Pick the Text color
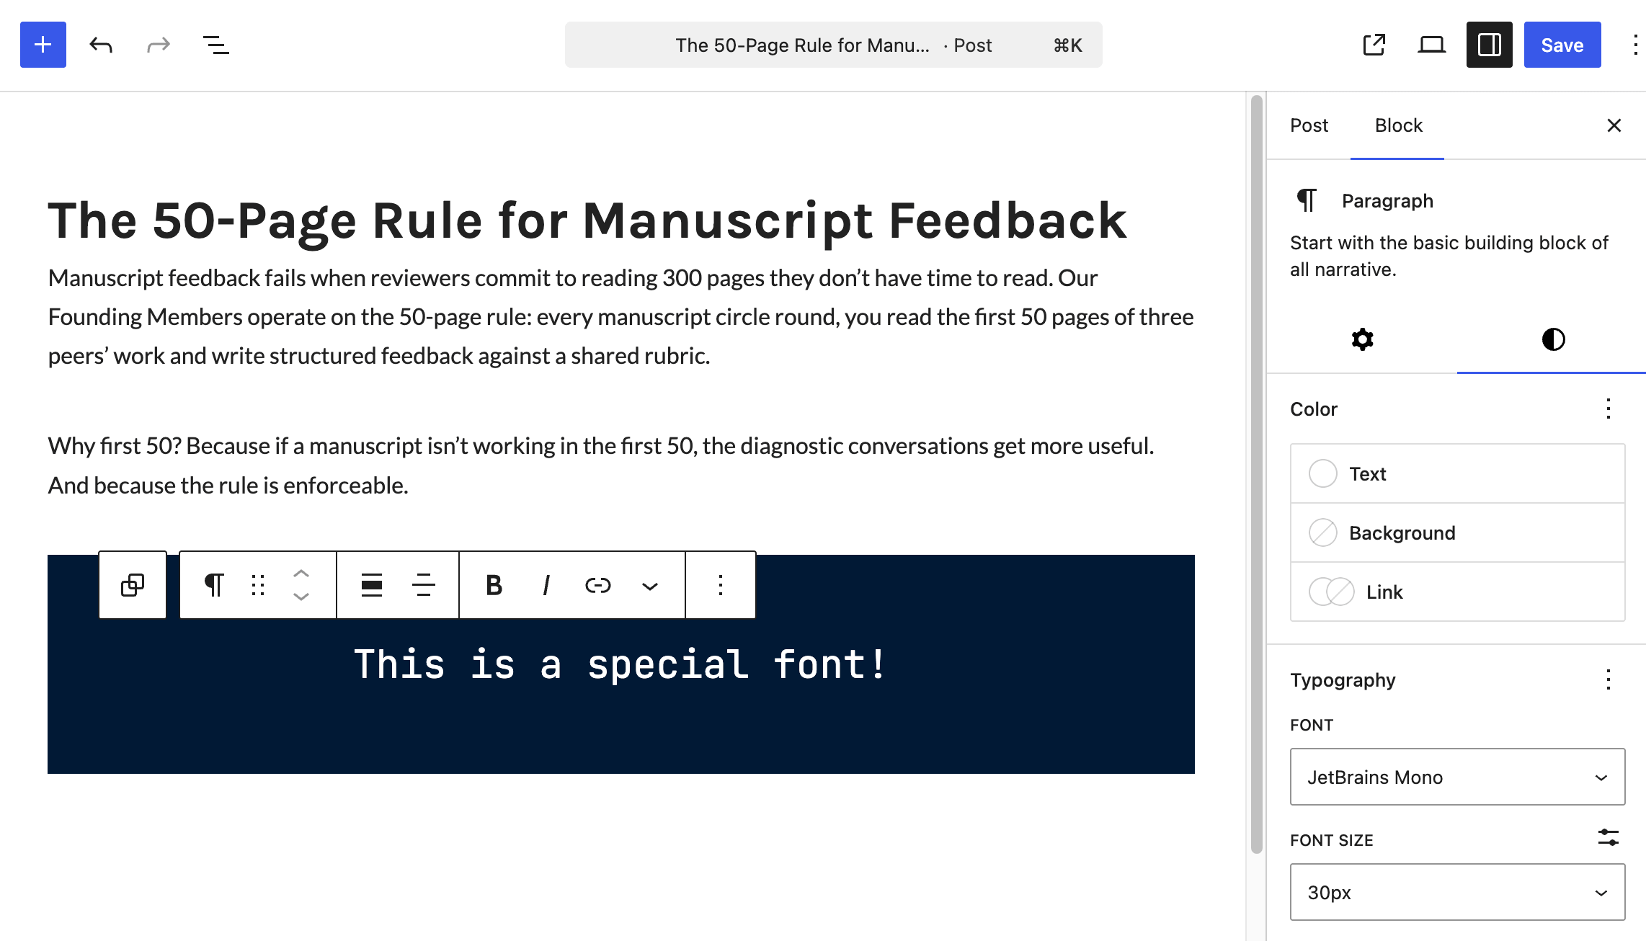 [x=1457, y=473]
